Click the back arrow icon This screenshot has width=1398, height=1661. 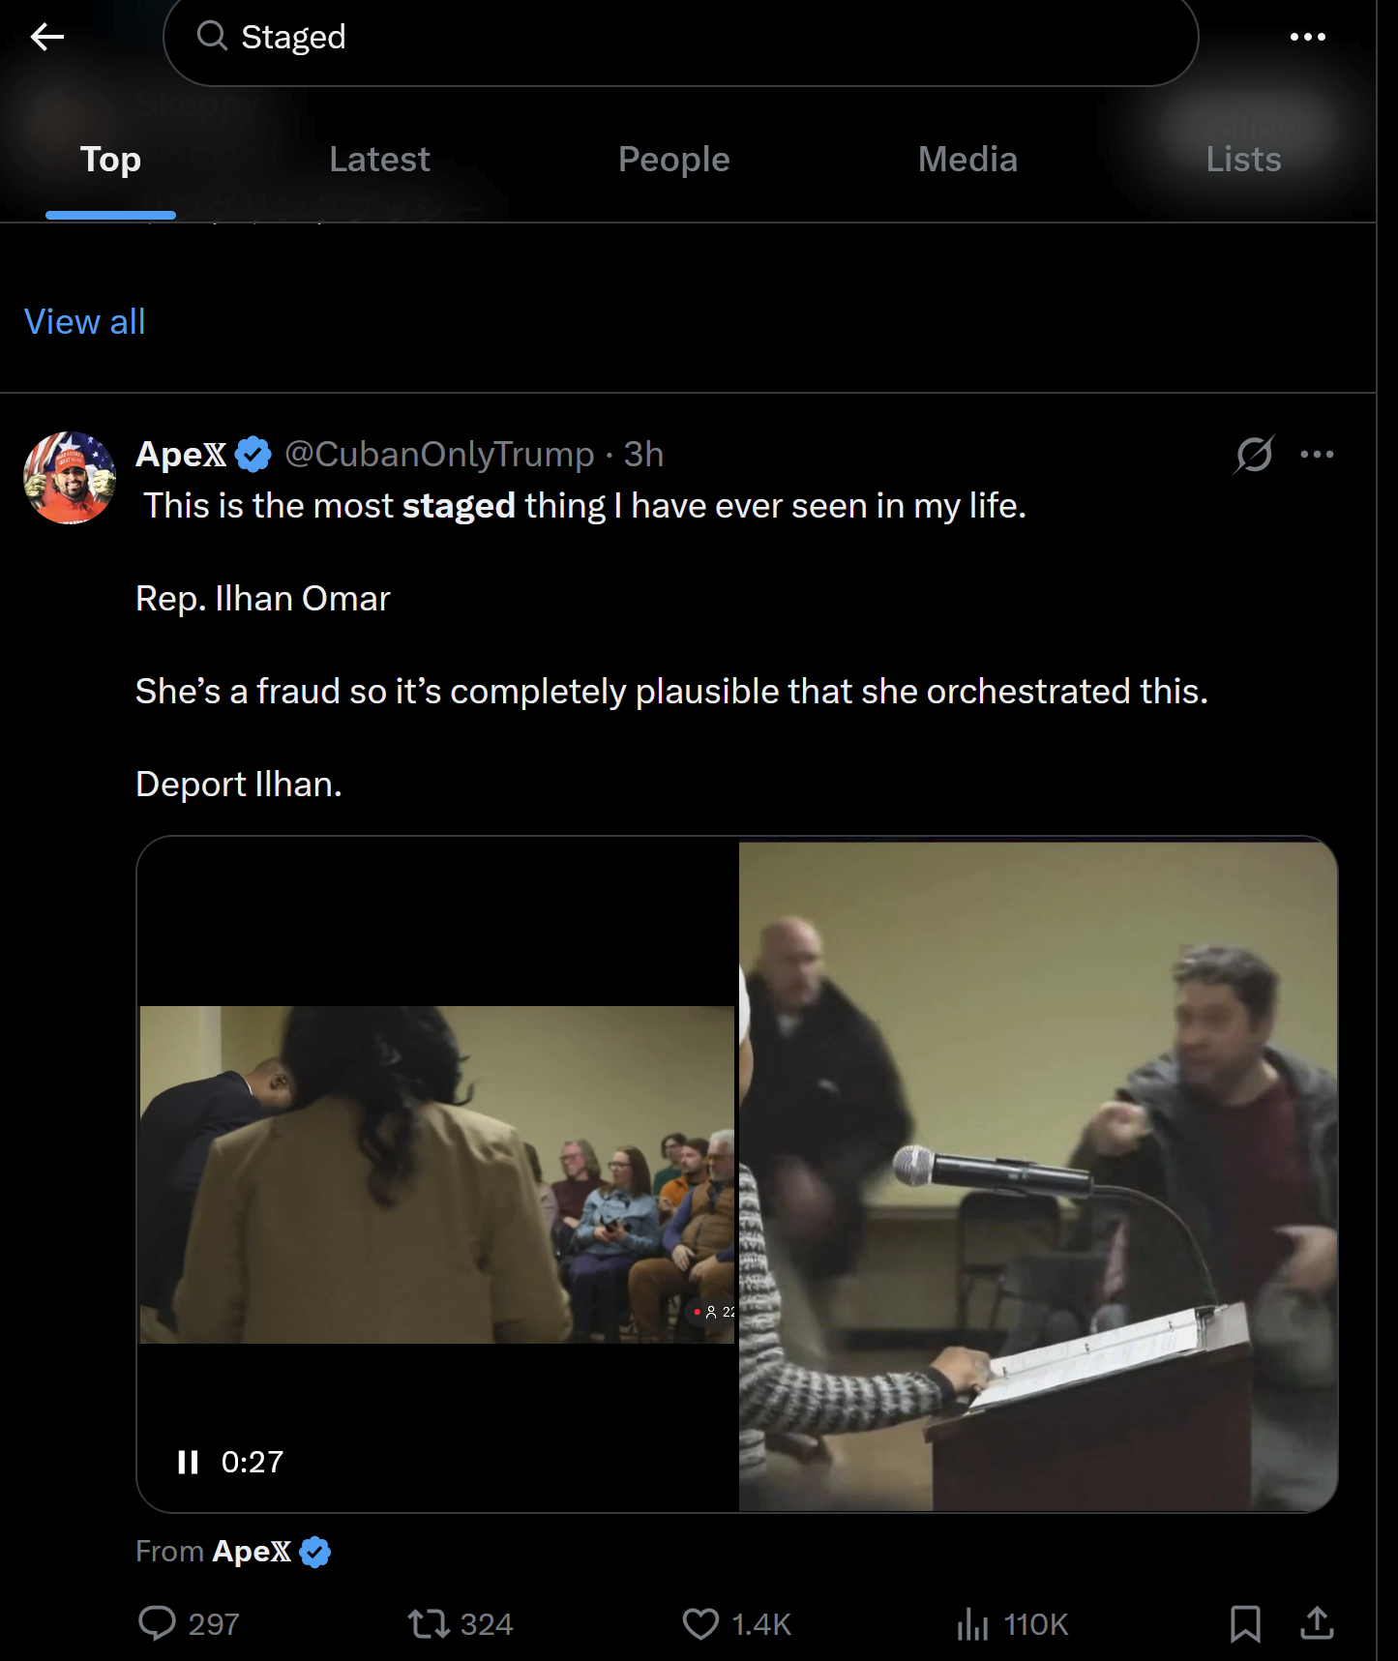(46, 37)
